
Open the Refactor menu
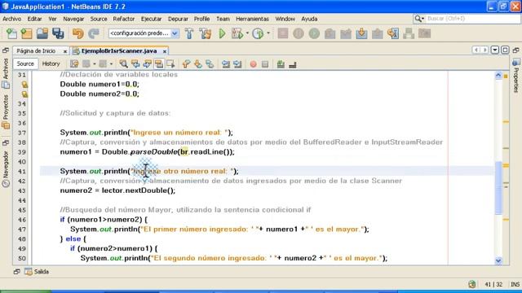coord(124,19)
